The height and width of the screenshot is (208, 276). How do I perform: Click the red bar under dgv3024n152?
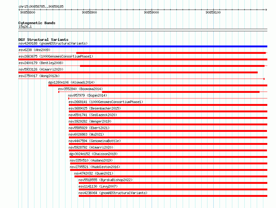point(168,157)
